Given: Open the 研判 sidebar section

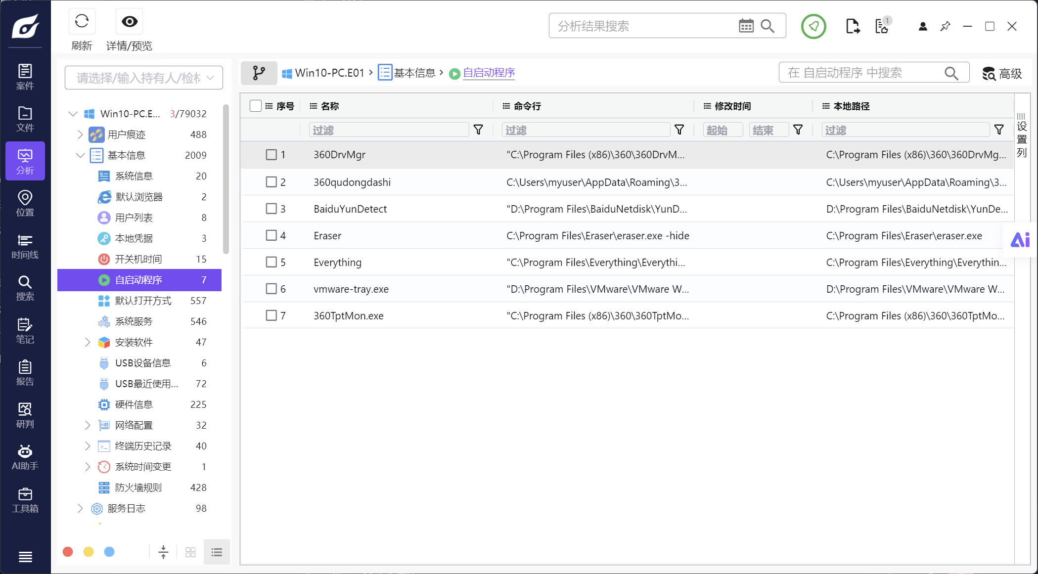Looking at the screenshot, I should point(25,415).
